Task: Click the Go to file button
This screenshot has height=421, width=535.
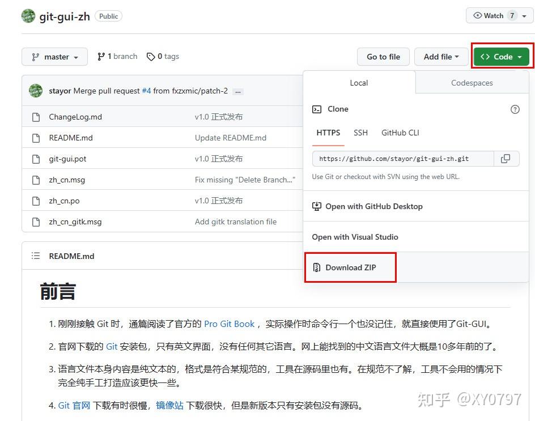Action: point(383,57)
